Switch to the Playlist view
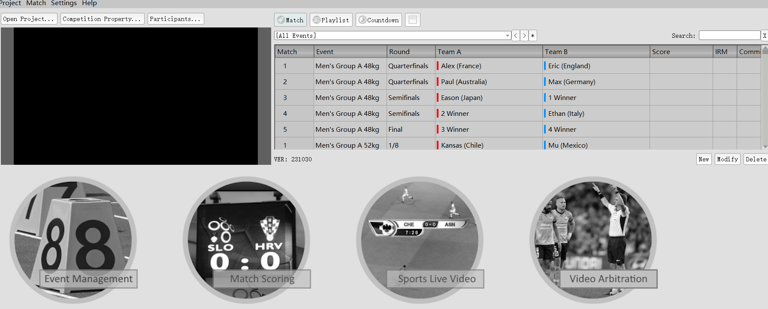The width and height of the screenshot is (768, 309). [x=331, y=20]
